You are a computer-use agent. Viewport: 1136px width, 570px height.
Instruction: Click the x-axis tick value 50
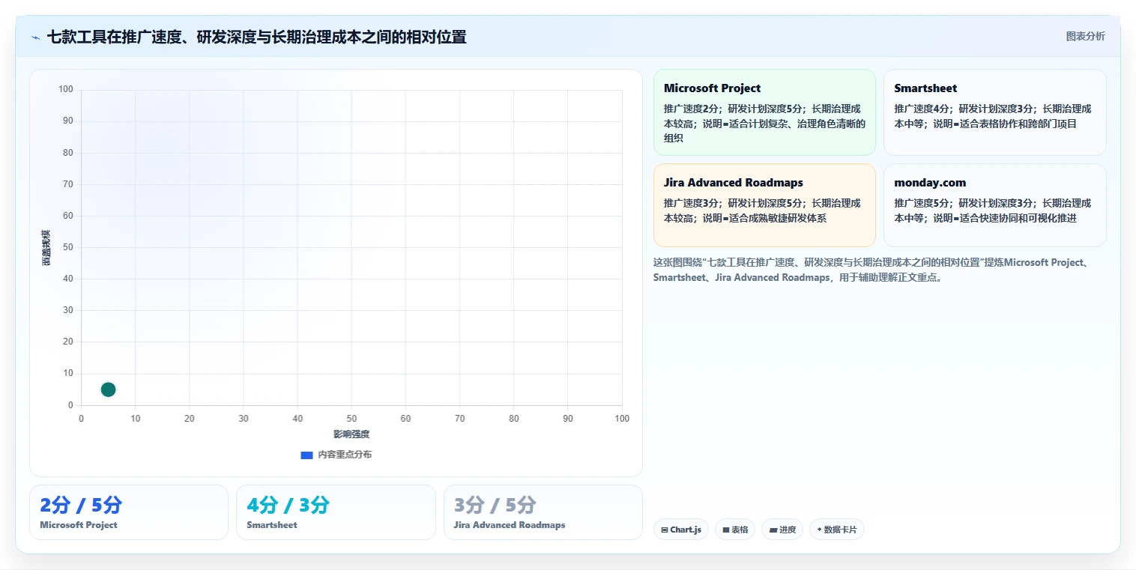click(x=351, y=419)
